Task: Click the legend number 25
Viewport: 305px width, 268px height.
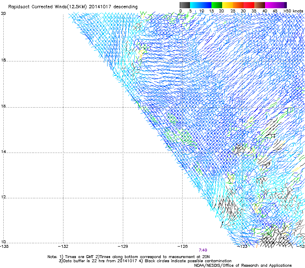Action: 233,11
